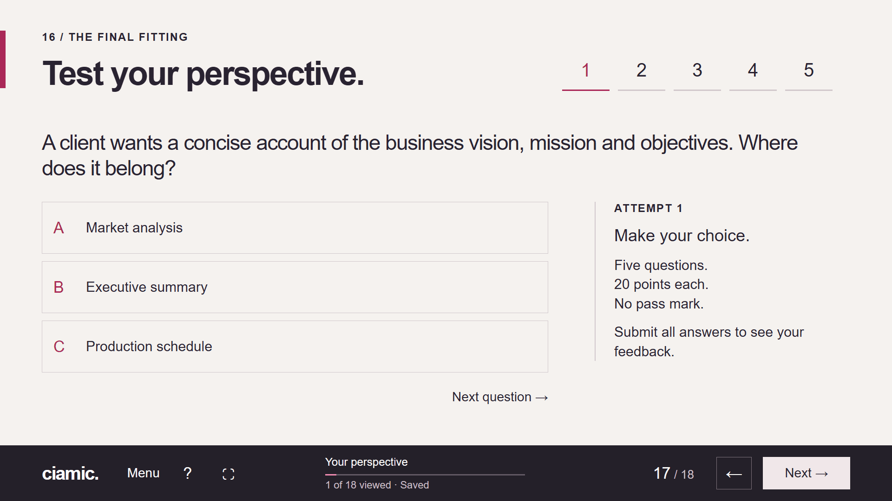892x501 pixels.
Task: Pick answer C Production schedule
Action: point(295,347)
